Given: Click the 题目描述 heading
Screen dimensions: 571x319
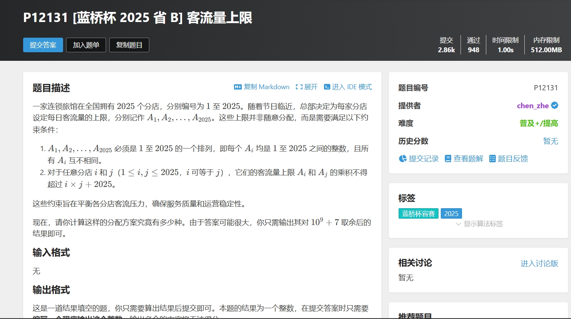Looking at the screenshot, I should pos(51,88).
